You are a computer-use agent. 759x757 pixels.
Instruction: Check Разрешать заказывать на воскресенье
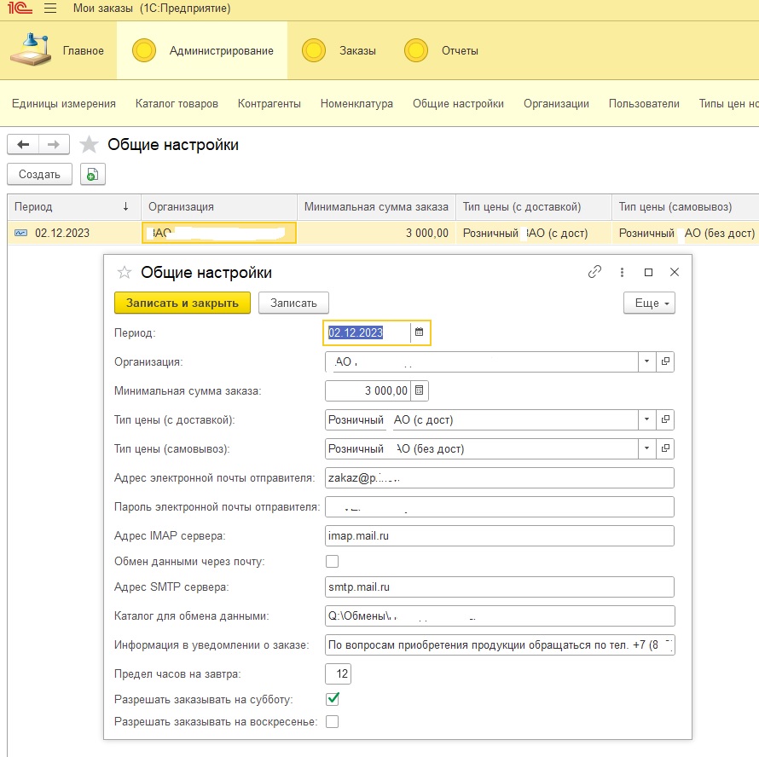point(333,722)
